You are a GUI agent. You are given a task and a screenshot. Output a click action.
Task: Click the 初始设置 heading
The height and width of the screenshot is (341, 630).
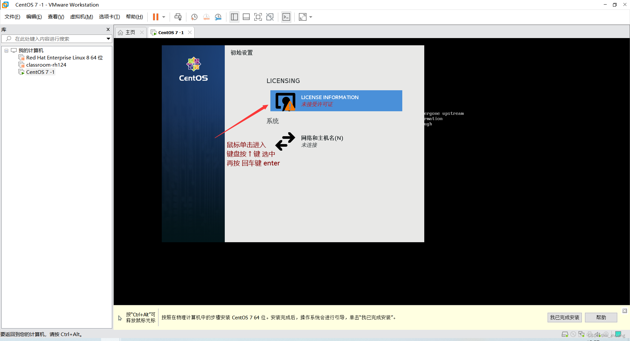coord(241,53)
